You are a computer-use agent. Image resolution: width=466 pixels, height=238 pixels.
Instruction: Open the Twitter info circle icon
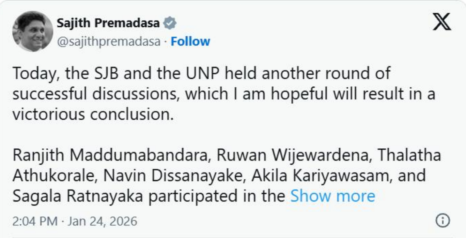(443, 221)
